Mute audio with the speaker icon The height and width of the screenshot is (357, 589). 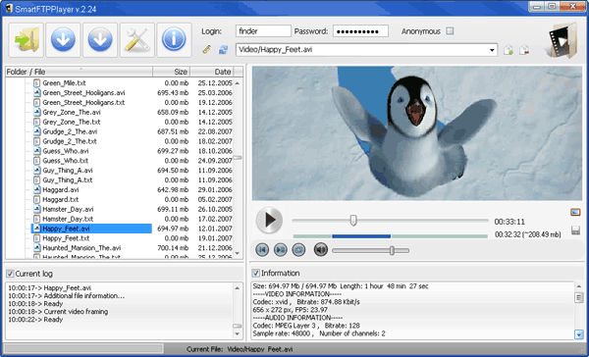tap(320, 250)
